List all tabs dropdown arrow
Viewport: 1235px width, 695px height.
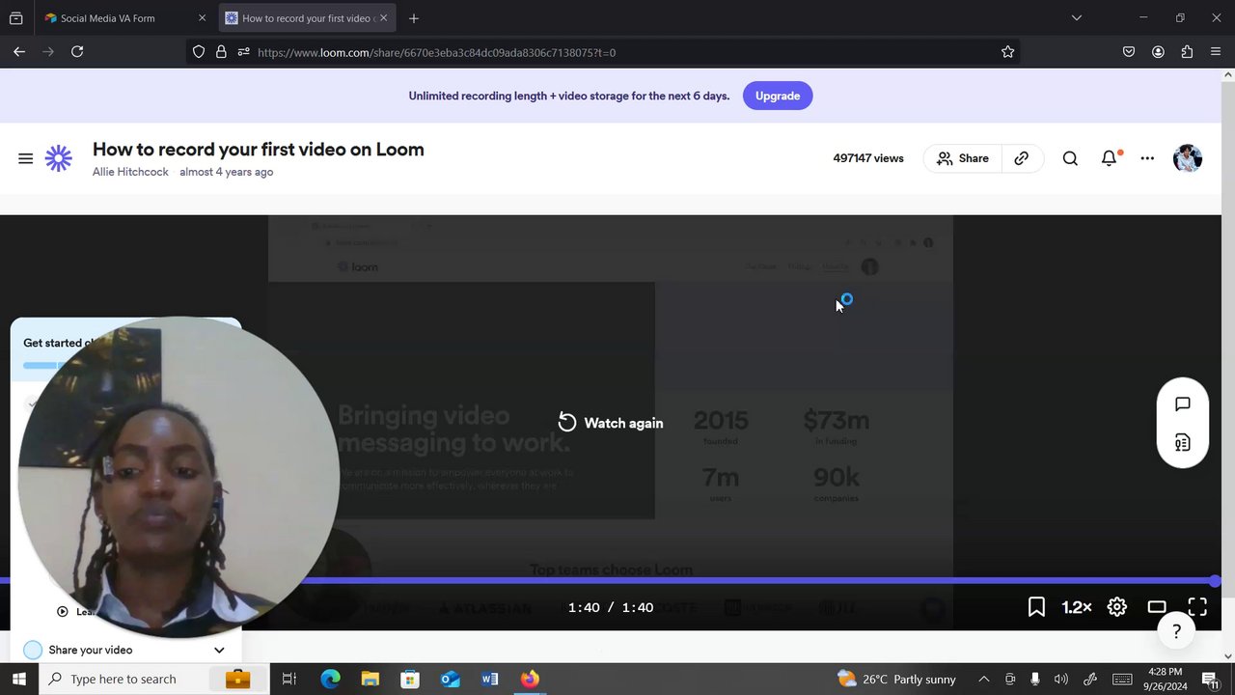pyautogui.click(x=1077, y=18)
